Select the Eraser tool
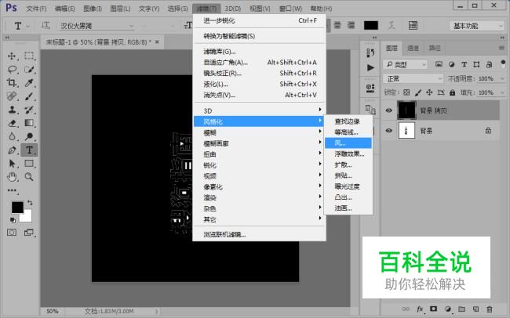 (12, 123)
